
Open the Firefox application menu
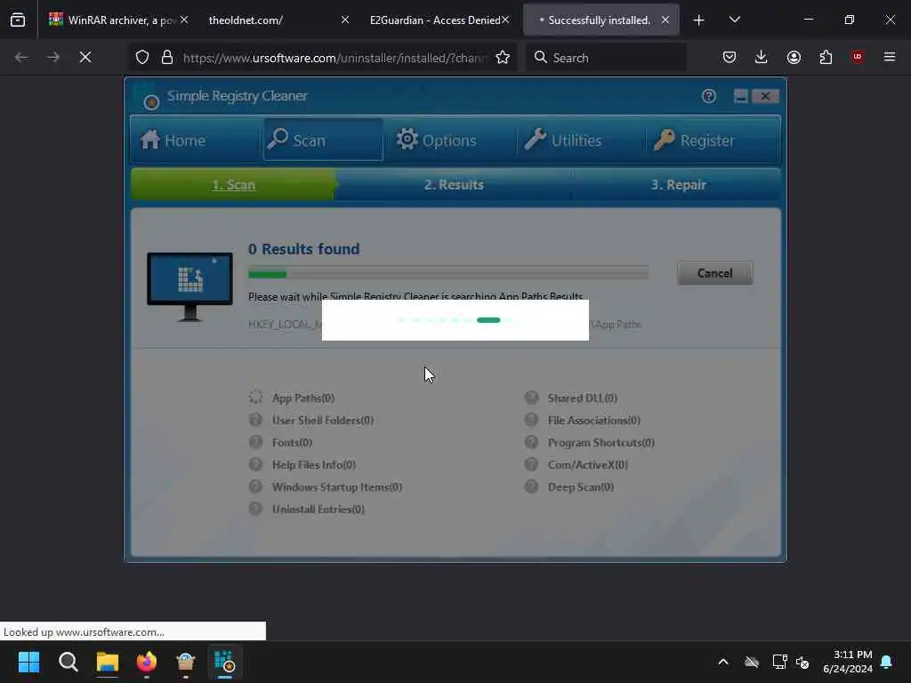(x=890, y=57)
